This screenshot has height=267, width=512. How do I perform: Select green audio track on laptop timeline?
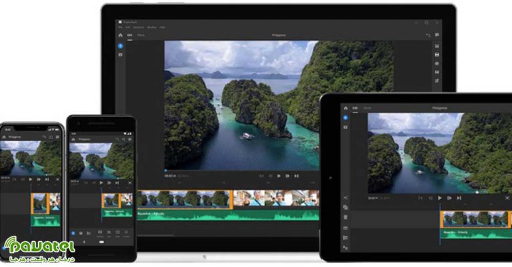[228, 215]
